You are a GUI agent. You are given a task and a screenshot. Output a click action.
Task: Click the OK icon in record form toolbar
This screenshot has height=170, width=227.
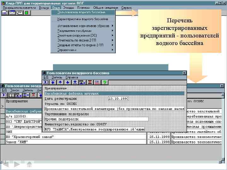click(97, 82)
